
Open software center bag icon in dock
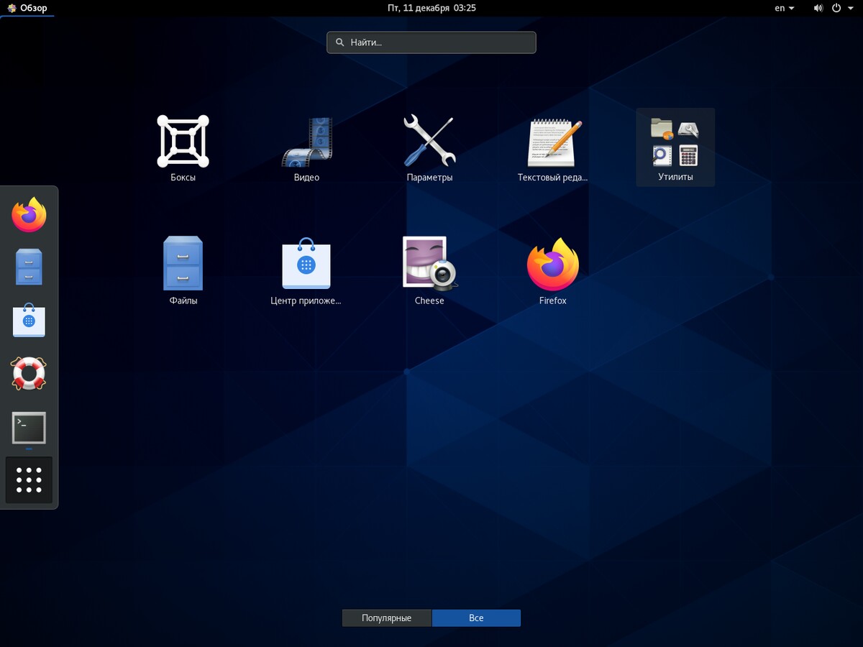pos(29,320)
